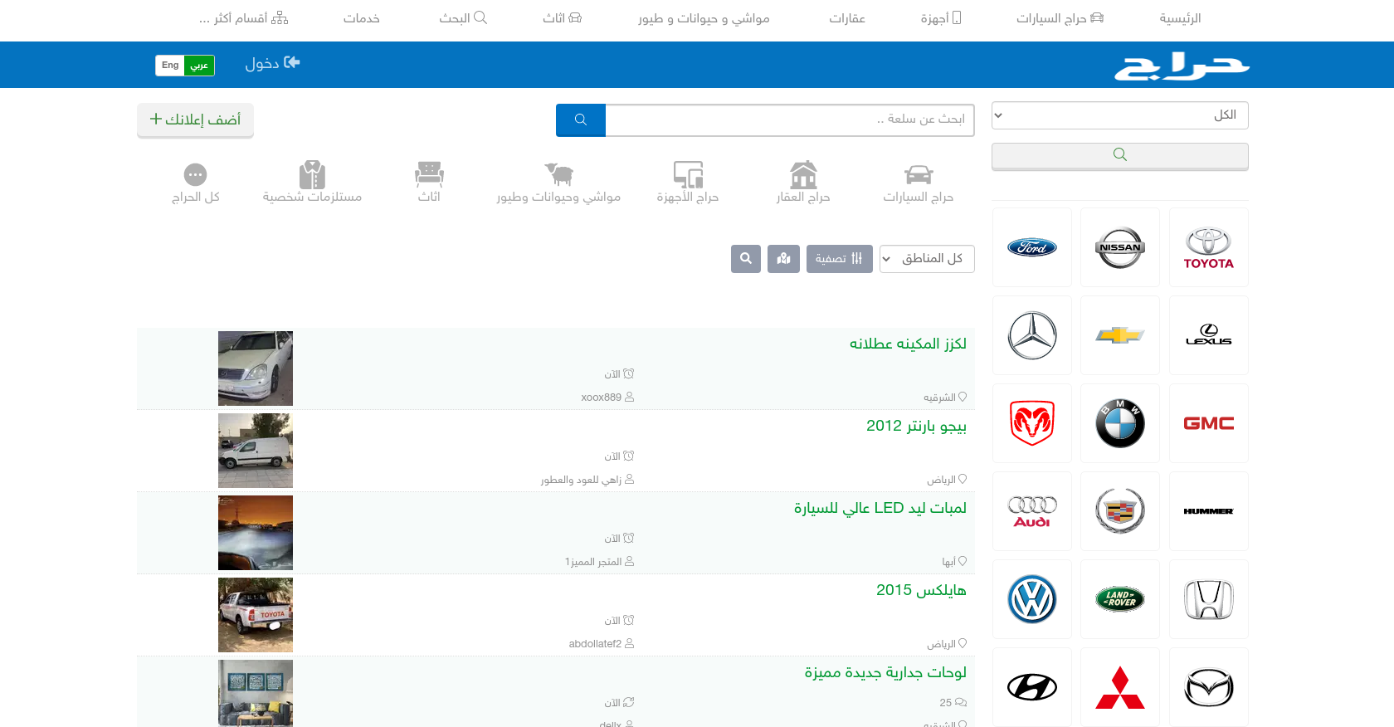Pick the Cadillac brand logo
The height and width of the screenshot is (727, 1394).
[1120, 511]
